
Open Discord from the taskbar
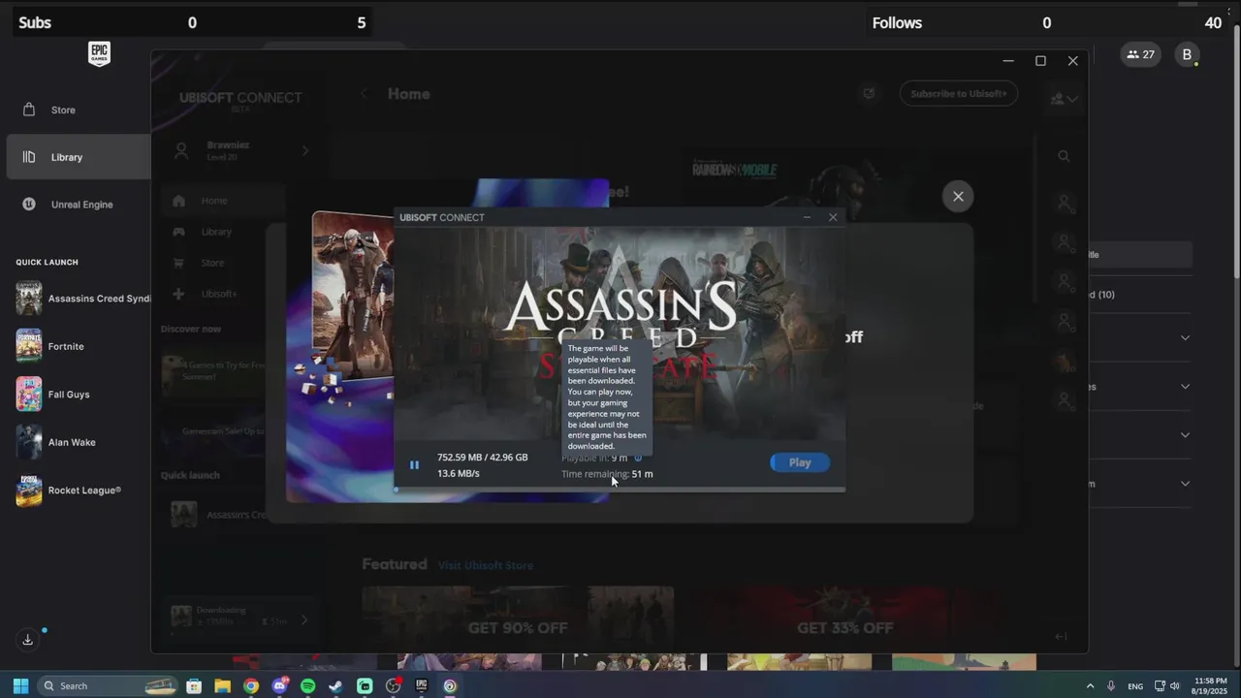279,685
